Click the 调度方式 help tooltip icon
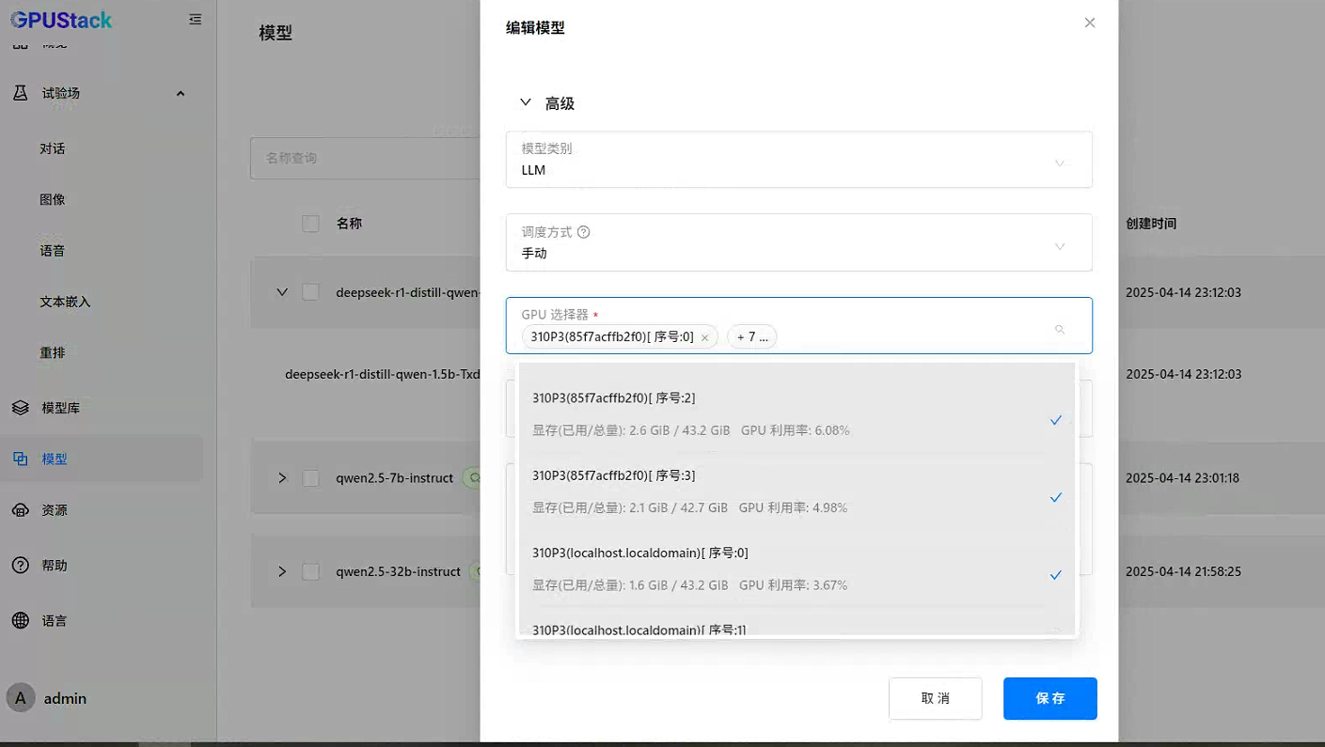This screenshot has width=1325, height=747. (x=583, y=232)
